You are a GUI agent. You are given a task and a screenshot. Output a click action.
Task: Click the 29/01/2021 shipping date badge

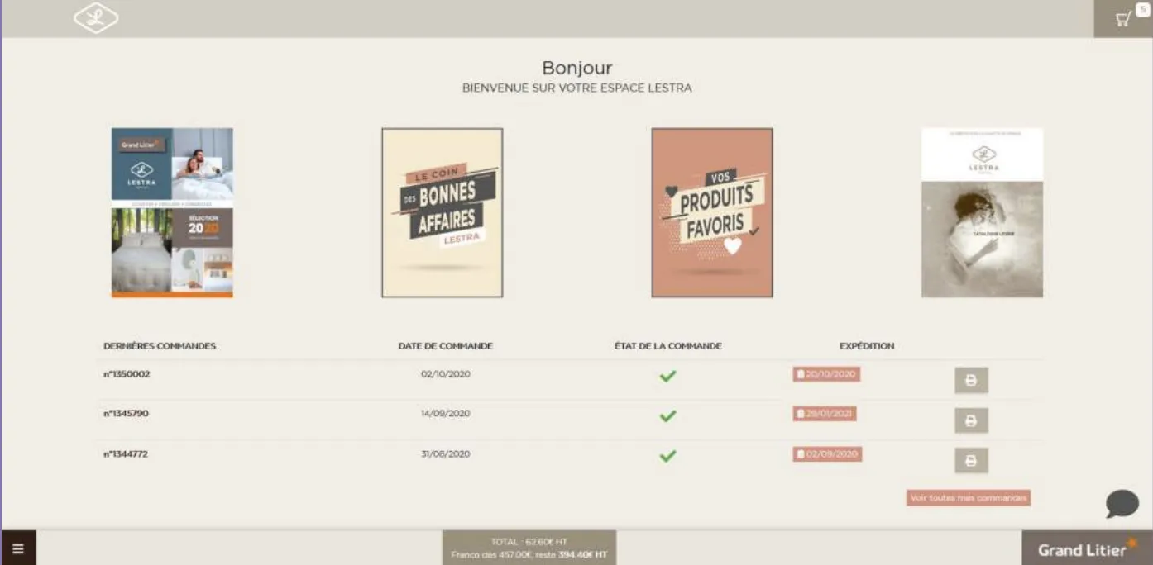point(825,414)
